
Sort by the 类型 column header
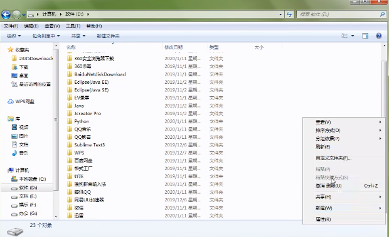[x=230, y=47]
